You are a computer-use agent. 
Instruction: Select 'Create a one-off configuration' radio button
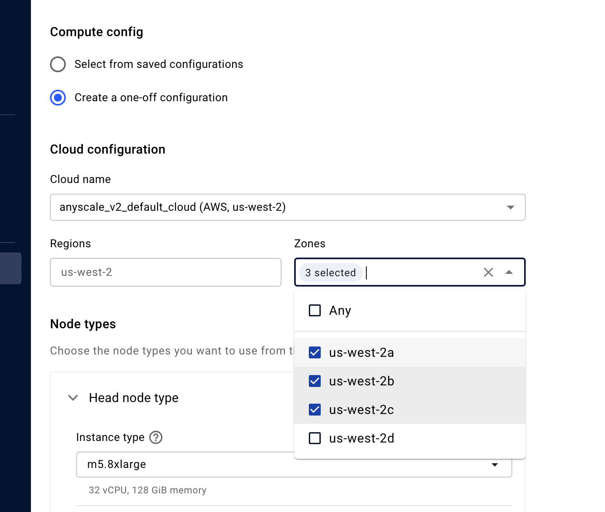coord(58,98)
